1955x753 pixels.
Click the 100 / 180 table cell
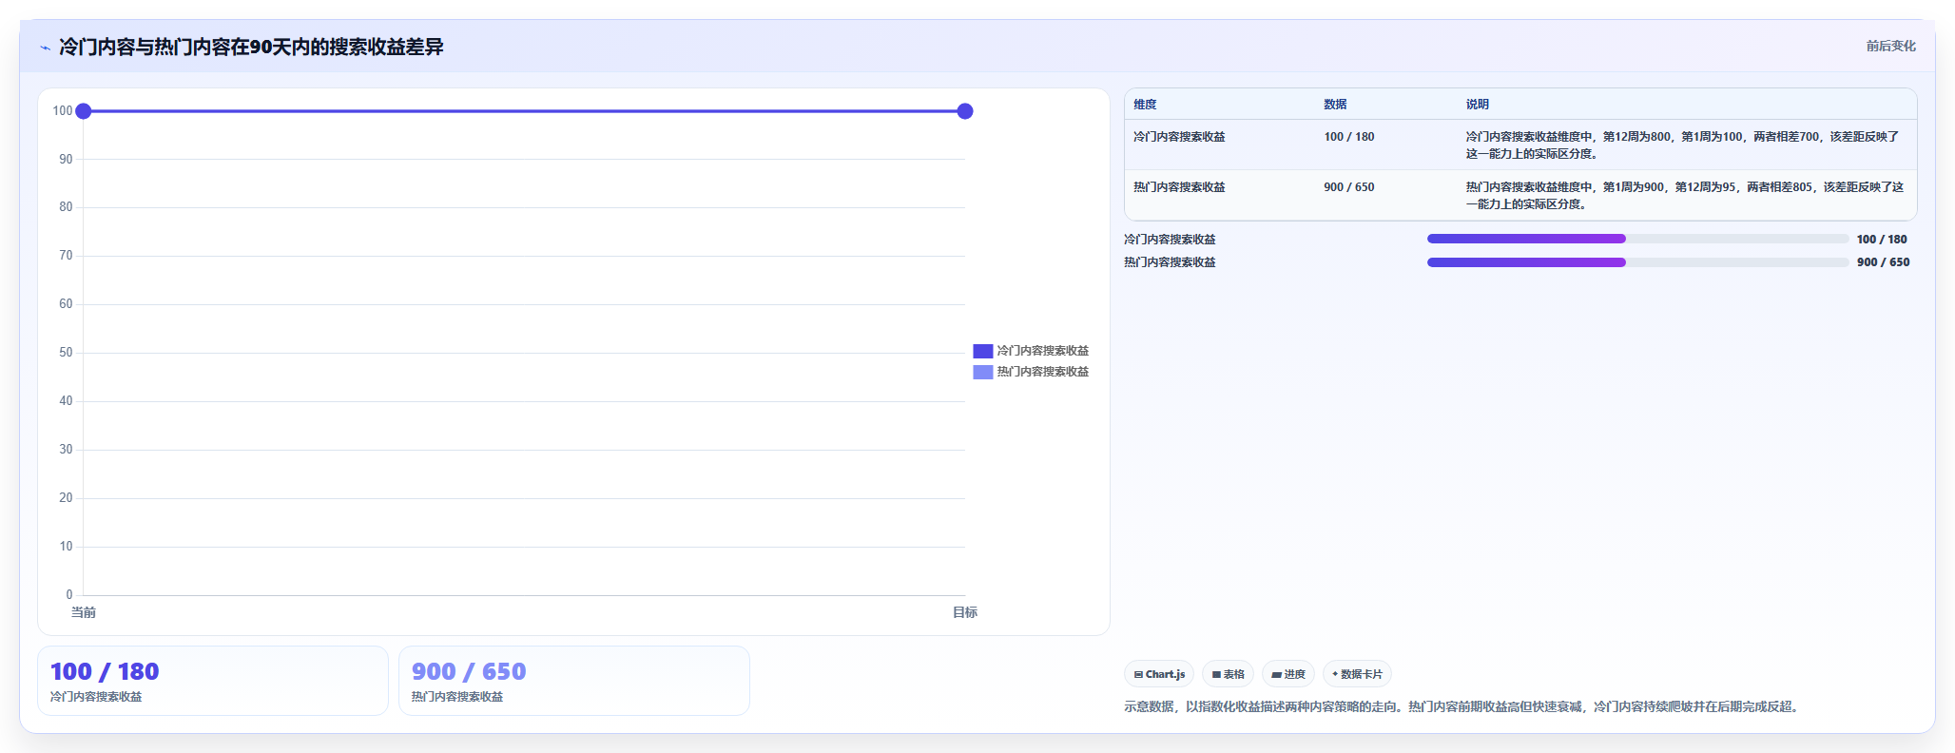pos(1348,137)
